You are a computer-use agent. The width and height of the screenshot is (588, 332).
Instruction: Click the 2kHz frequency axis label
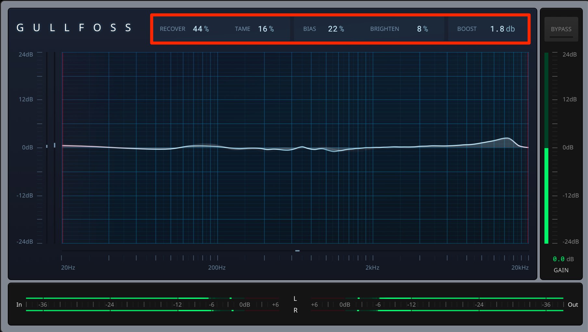pos(372,268)
